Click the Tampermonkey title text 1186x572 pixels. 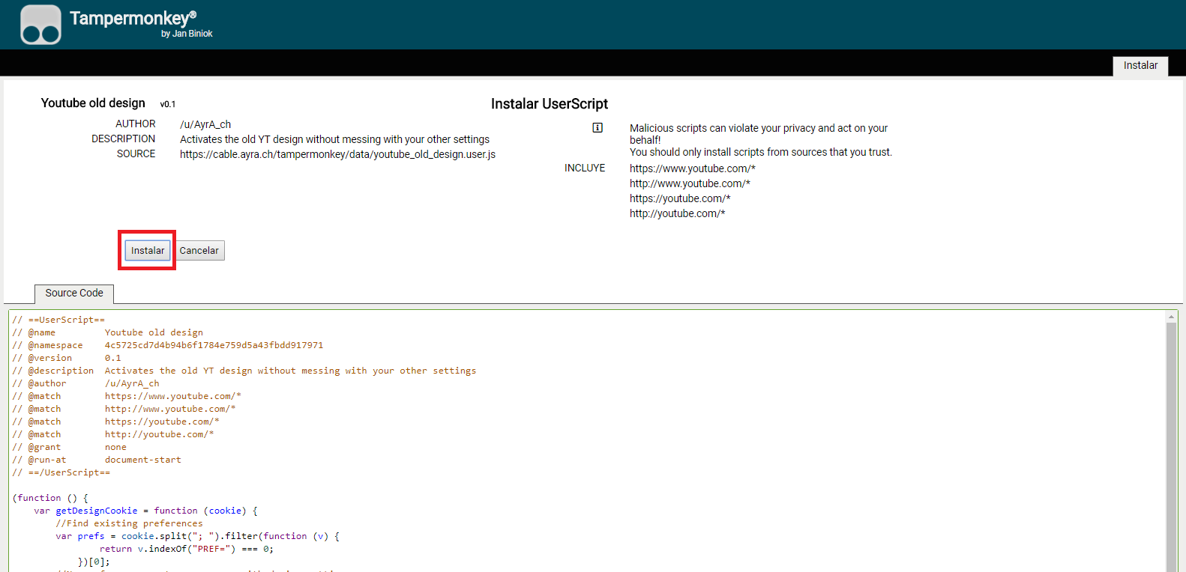(x=133, y=18)
